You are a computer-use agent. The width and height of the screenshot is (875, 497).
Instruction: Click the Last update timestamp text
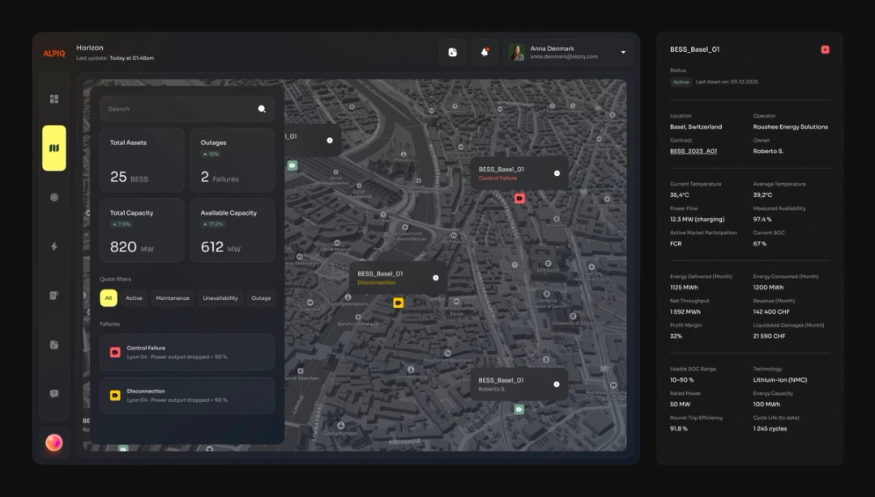(x=115, y=58)
